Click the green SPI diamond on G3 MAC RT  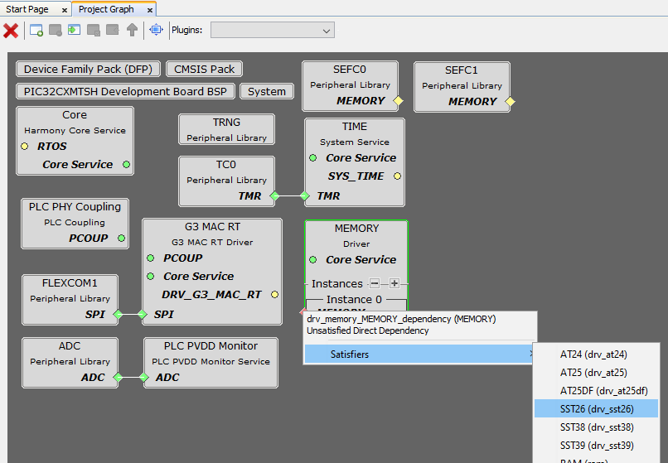(x=143, y=315)
